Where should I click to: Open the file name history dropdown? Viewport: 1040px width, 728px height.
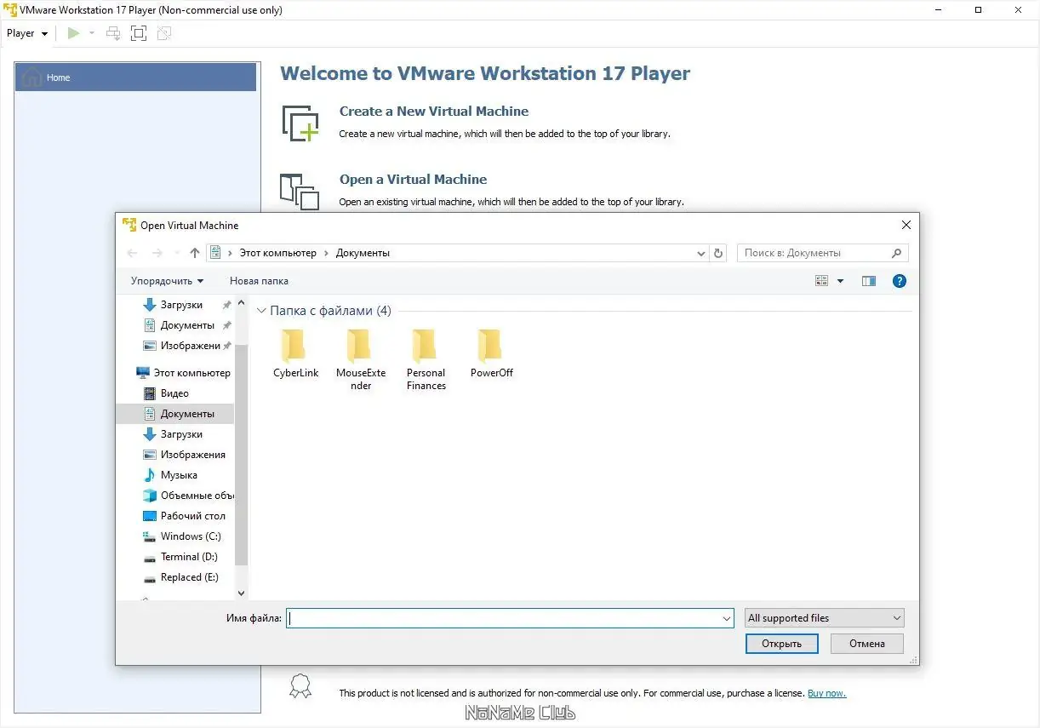727,619
